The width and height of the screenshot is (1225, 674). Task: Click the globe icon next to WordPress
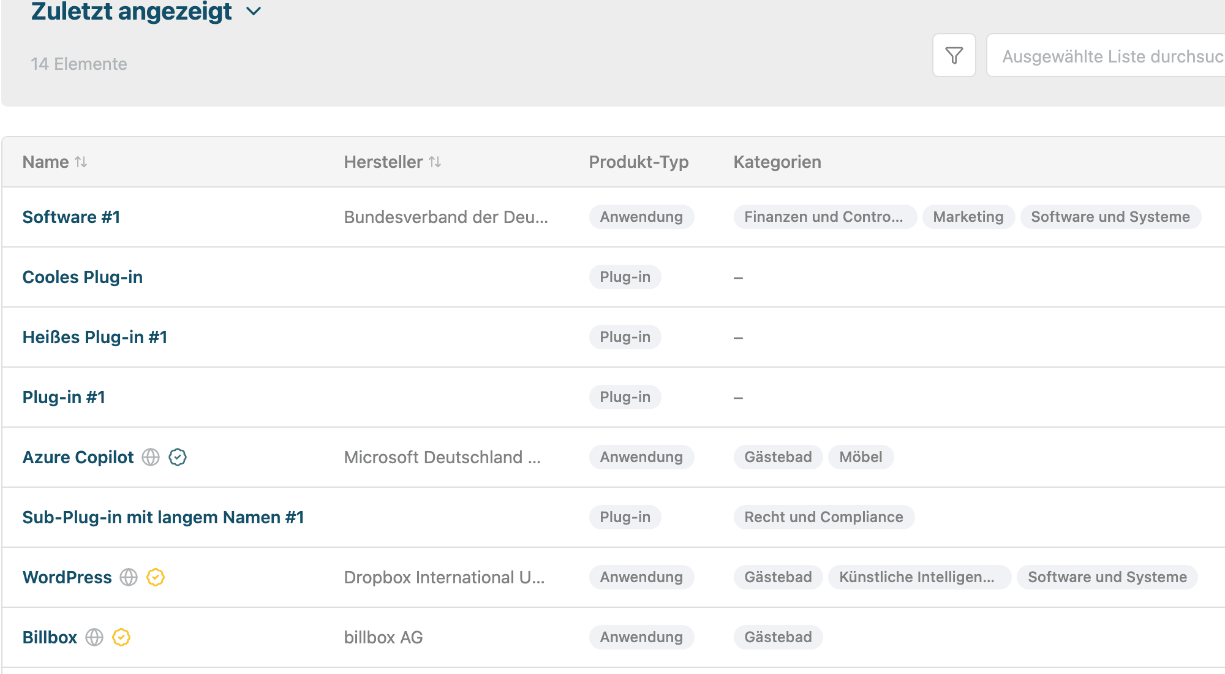129,577
